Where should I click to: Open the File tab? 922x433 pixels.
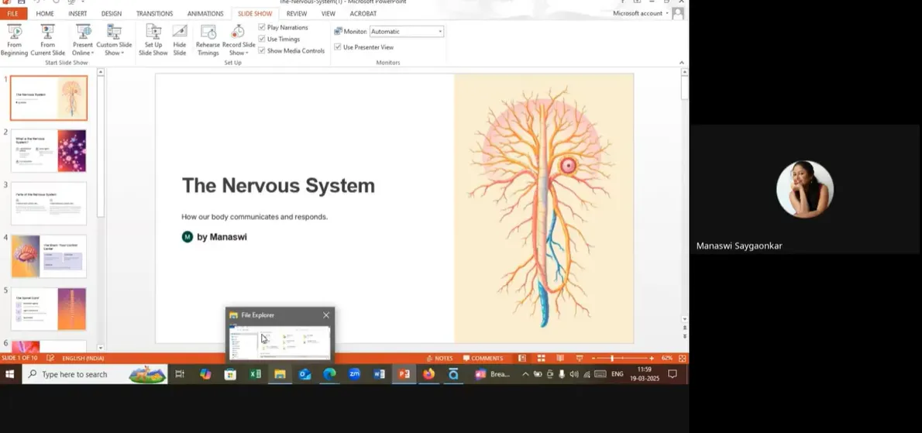(13, 13)
